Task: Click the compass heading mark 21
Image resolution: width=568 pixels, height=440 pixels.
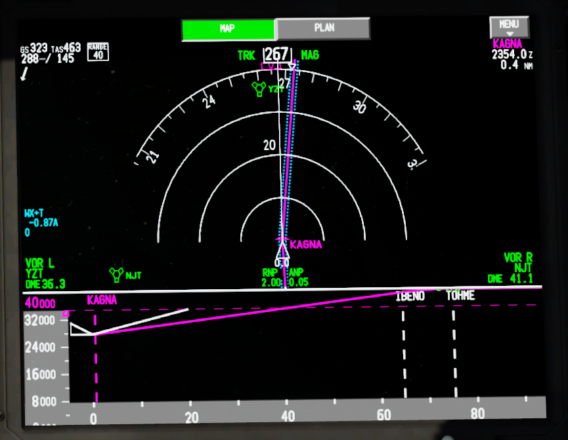Action: pos(152,157)
